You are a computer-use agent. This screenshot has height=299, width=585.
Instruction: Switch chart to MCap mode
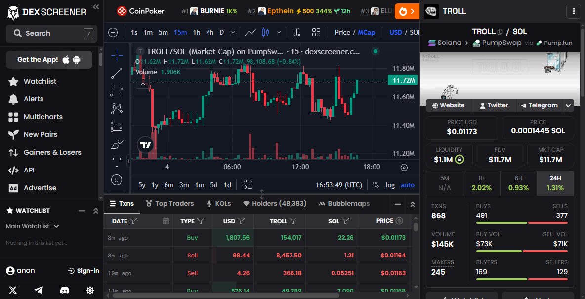click(367, 33)
